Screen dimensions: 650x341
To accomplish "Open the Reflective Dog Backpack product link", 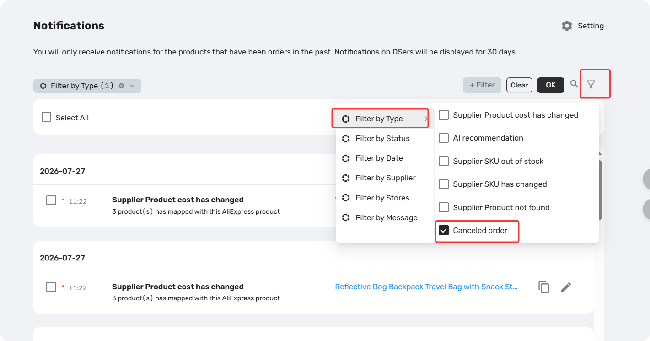I will coord(426,287).
